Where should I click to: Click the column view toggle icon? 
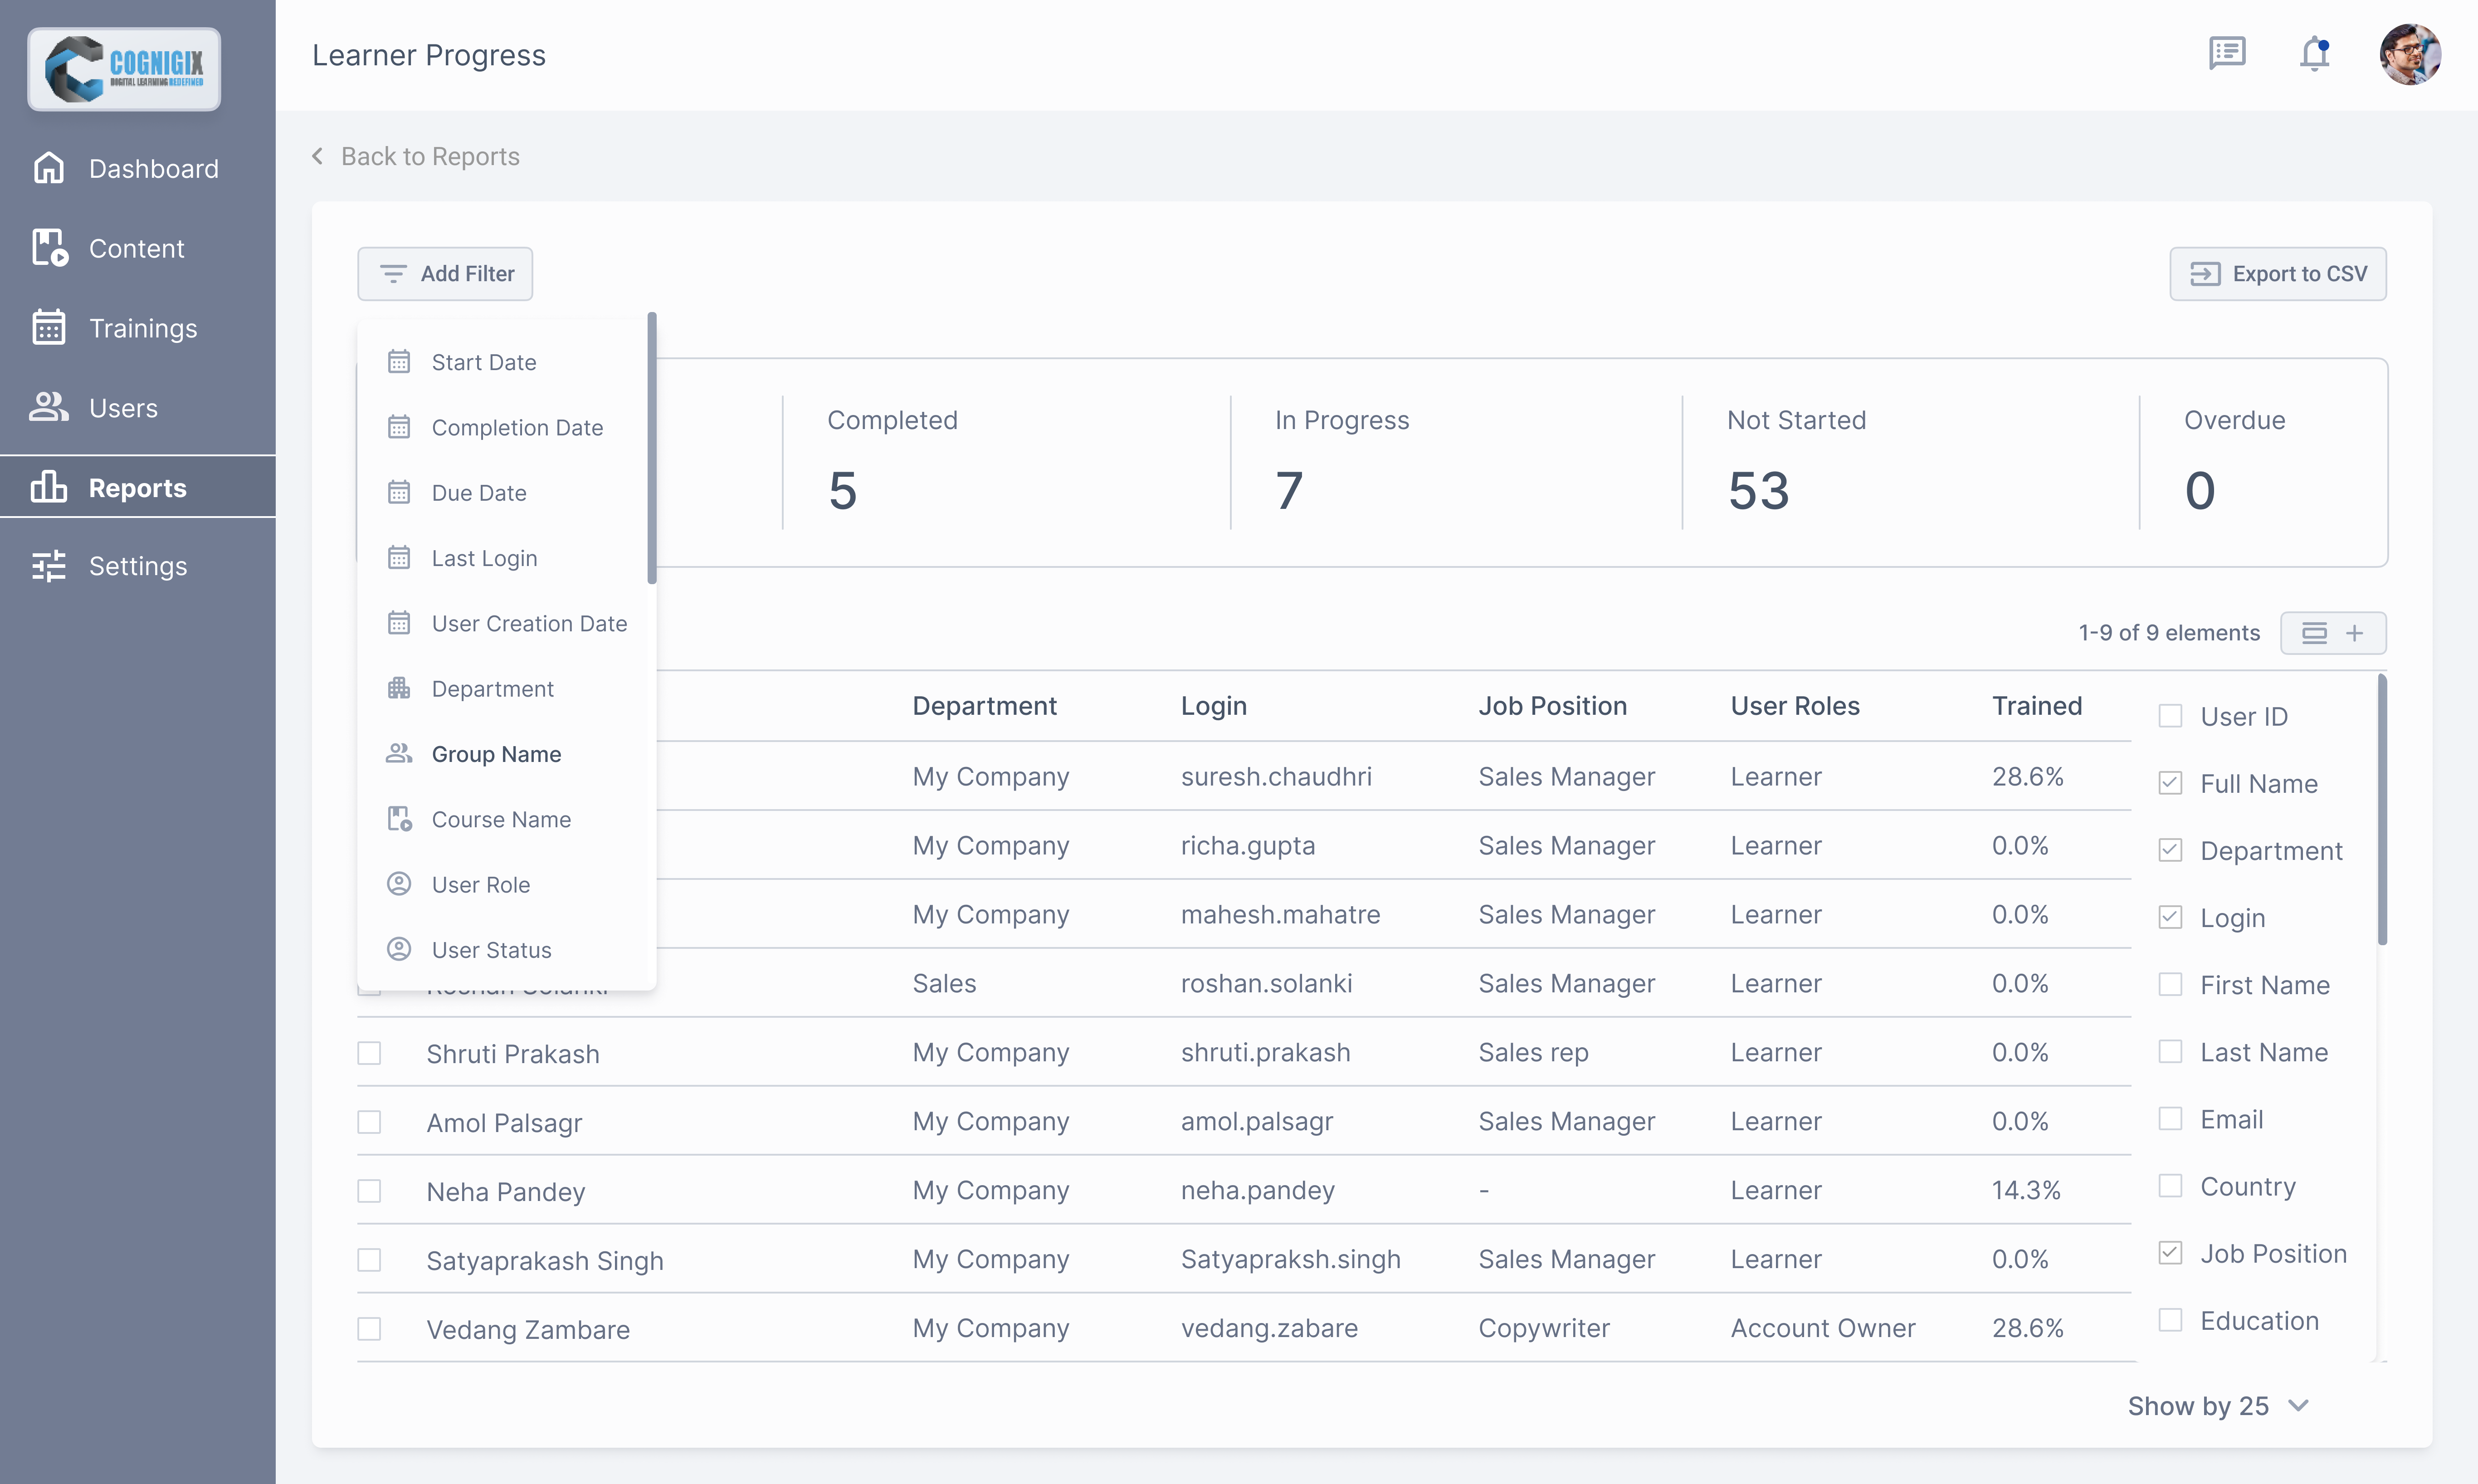tap(2314, 633)
